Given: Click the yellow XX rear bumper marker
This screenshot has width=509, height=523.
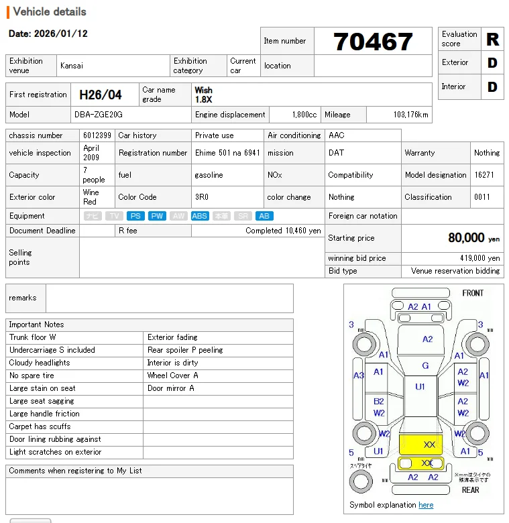Looking at the screenshot, I should point(420,463).
